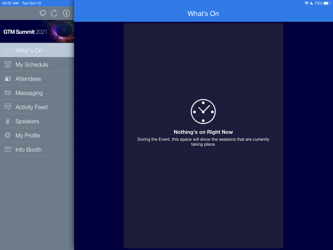Tap the gear icon beside My Profile
333x250 pixels.
(8, 135)
